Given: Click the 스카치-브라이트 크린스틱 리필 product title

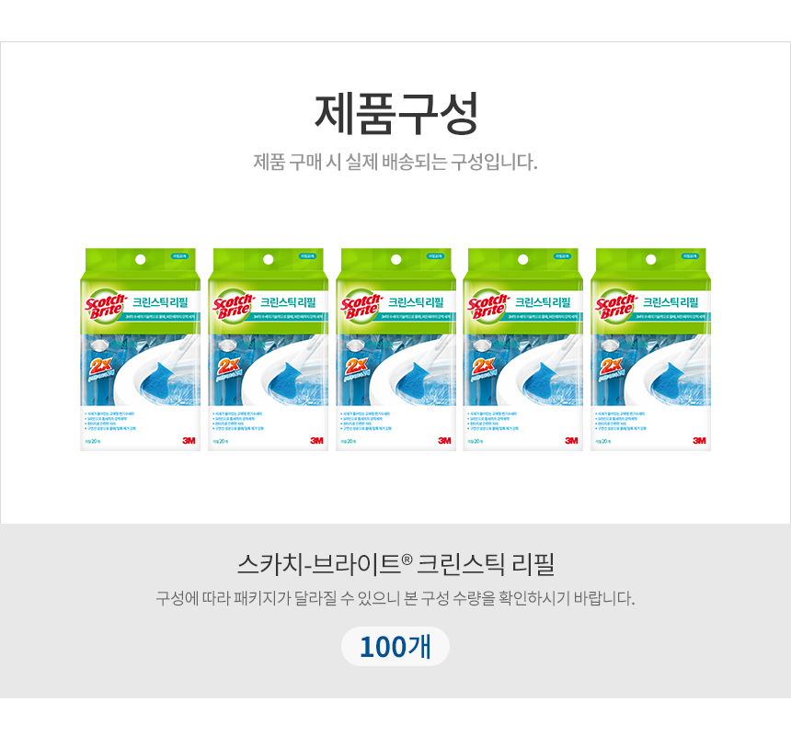Looking at the screenshot, I should coord(396,564).
